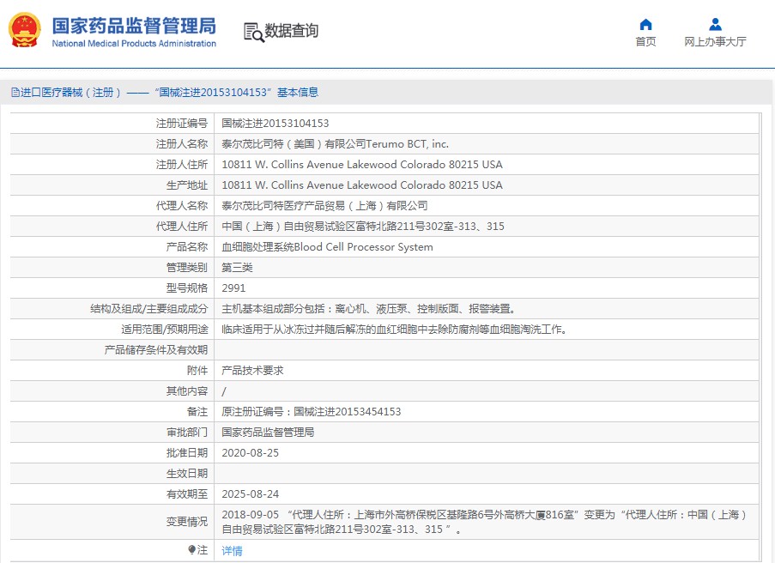Click the 管理类别 row label
Screen dimensions: 775x563
[x=187, y=268]
